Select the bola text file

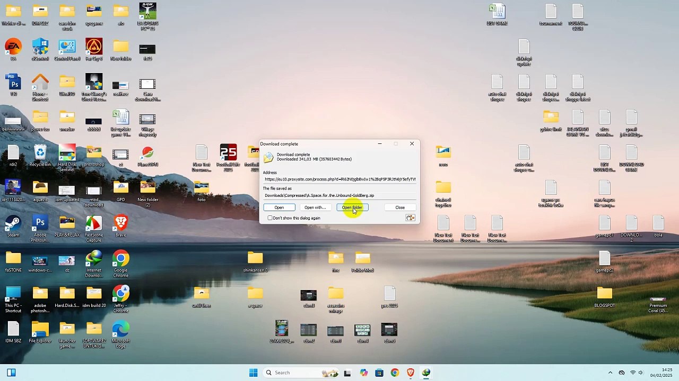click(658, 226)
